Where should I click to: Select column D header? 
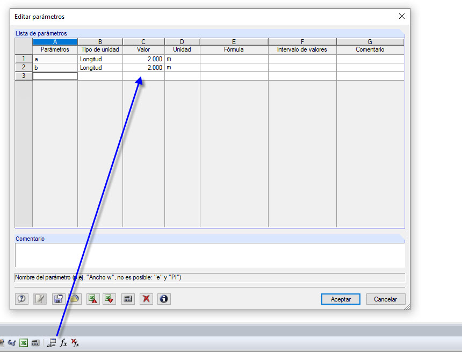[182, 41]
